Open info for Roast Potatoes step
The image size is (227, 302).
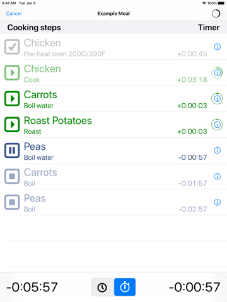[x=217, y=125]
